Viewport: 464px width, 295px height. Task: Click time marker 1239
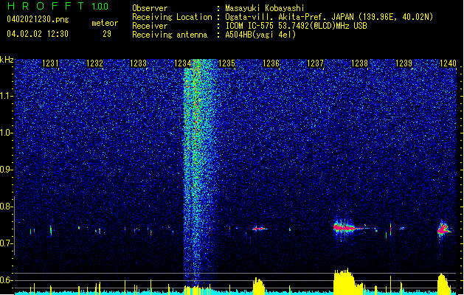point(404,63)
